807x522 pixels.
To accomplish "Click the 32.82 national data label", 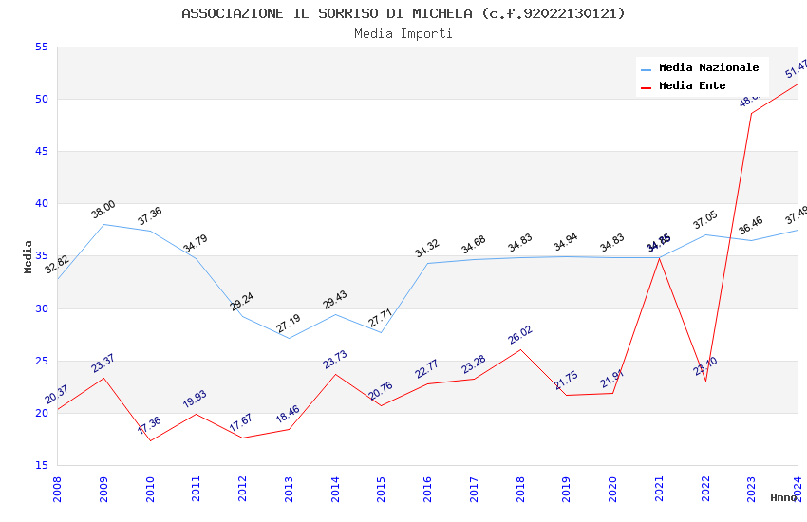I will pos(57,265).
